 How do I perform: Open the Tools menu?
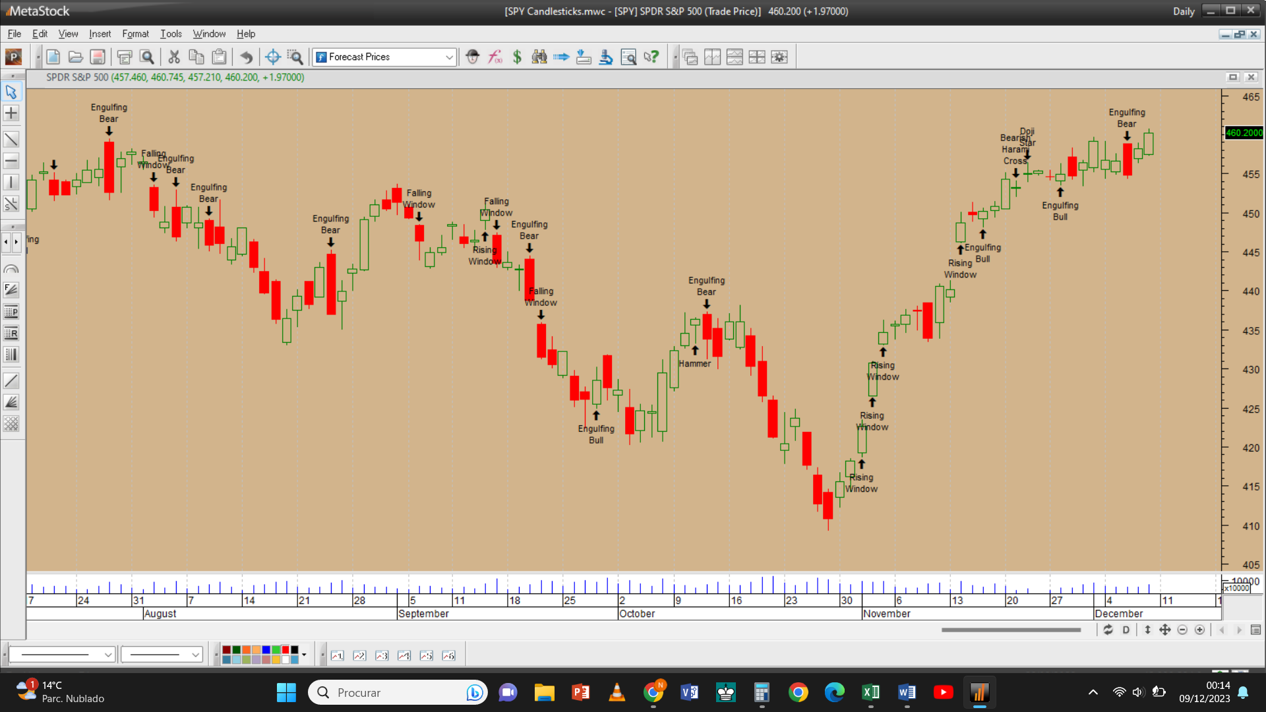click(x=171, y=34)
